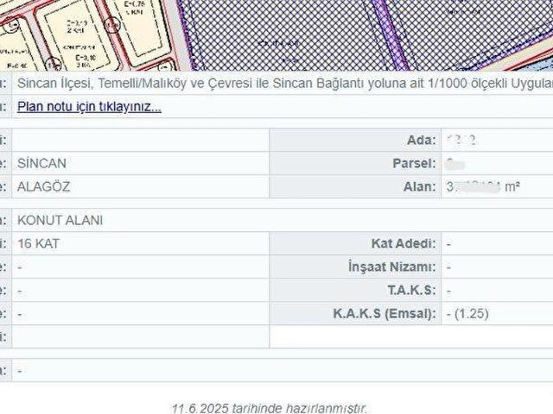Select the '- (1.25)' emsal value
The height and width of the screenshot is (414, 553).
(467, 313)
